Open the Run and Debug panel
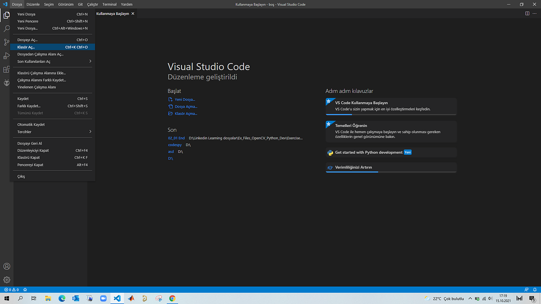Image resolution: width=541 pixels, height=304 pixels. (x=6, y=55)
